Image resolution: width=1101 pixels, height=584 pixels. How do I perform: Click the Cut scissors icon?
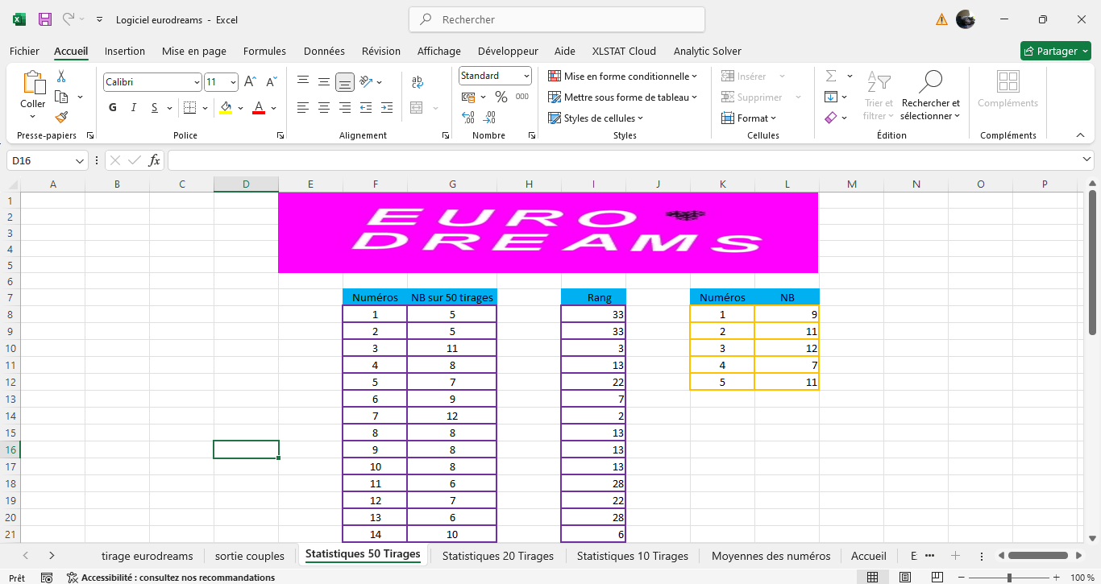[61, 77]
